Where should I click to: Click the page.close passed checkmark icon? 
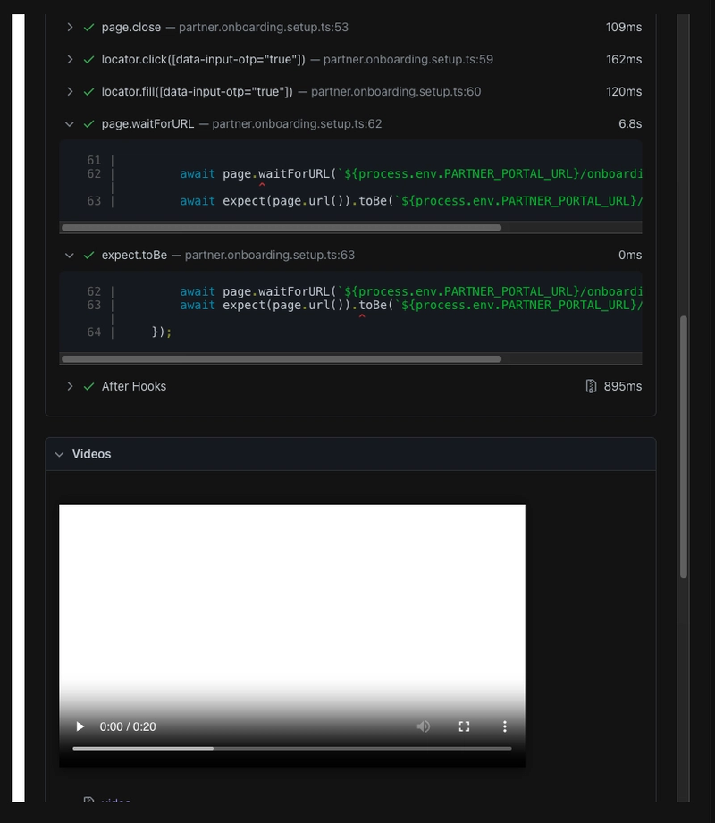point(88,28)
